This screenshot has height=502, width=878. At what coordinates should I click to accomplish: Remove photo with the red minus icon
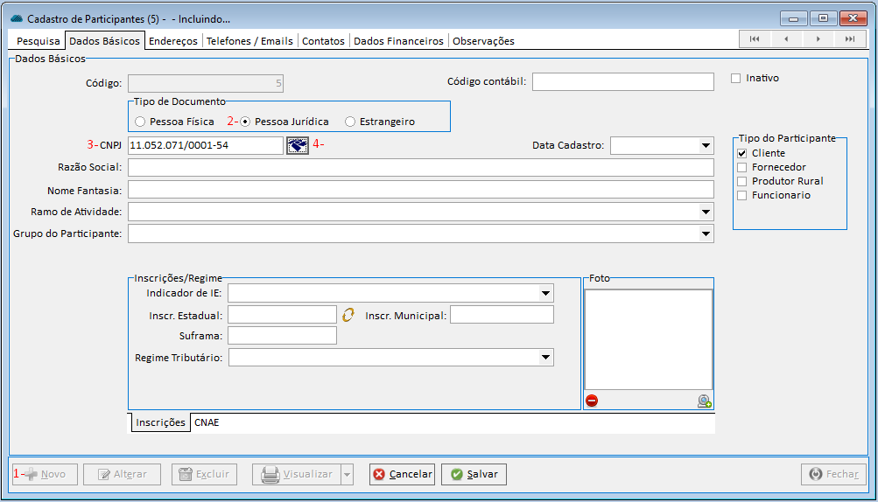pos(592,401)
